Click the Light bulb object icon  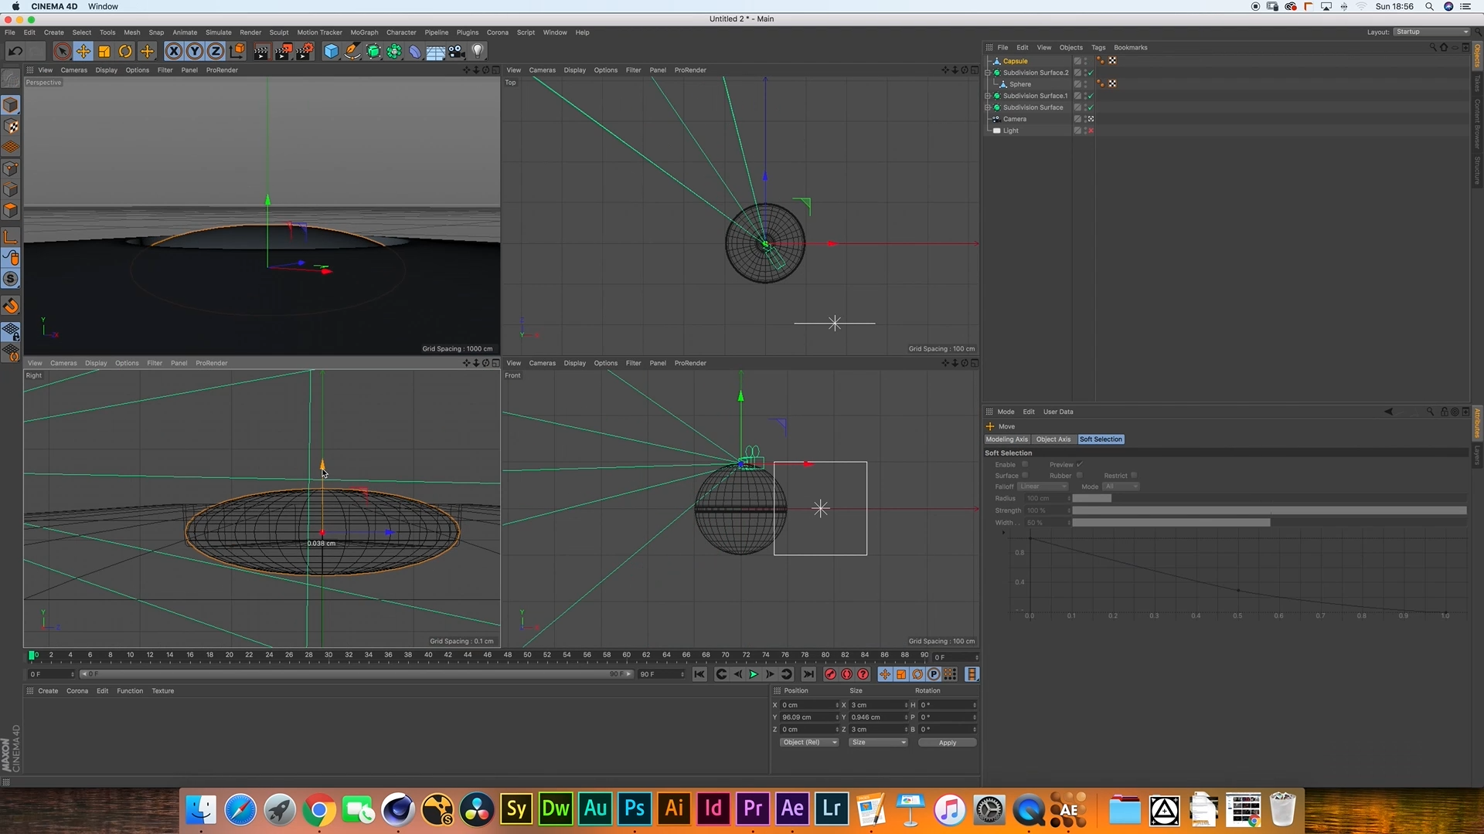click(478, 52)
